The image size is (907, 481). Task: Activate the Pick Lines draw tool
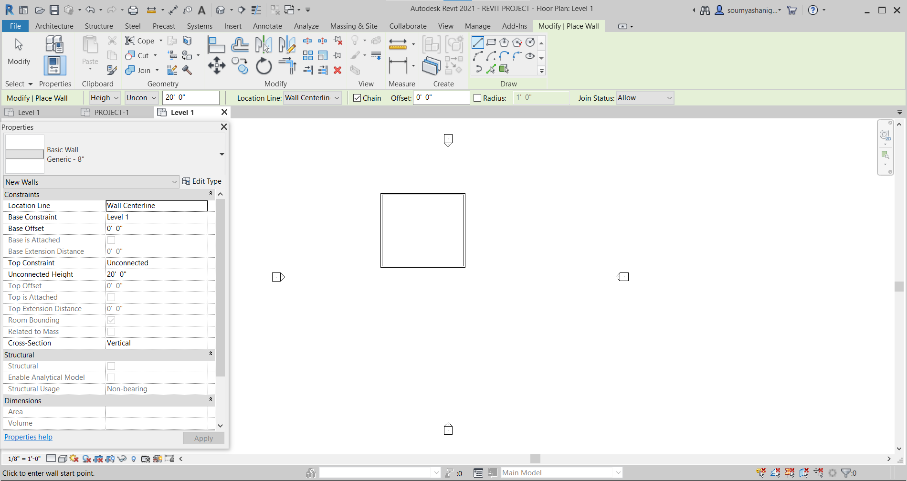(492, 70)
